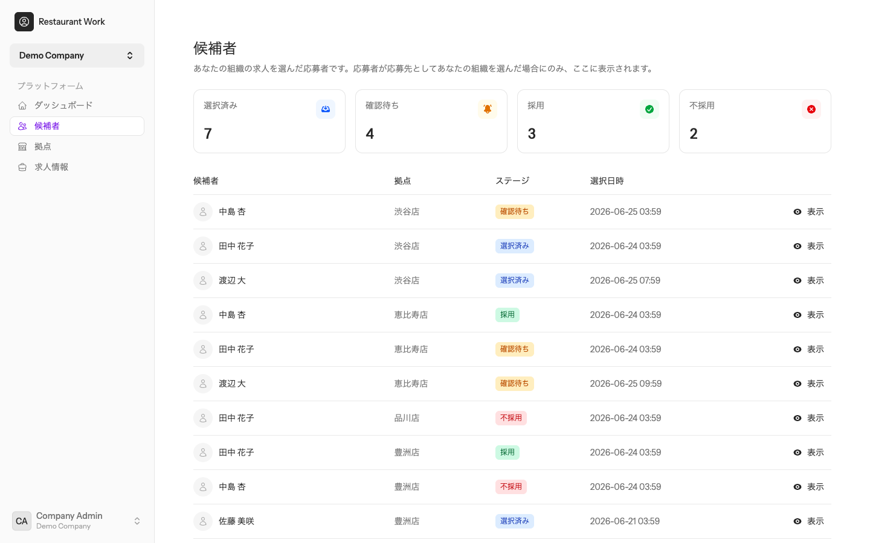Click the eye icon in 中島 杏 豊洲店 row
This screenshot has height=543, width=870.
[797, 487]
